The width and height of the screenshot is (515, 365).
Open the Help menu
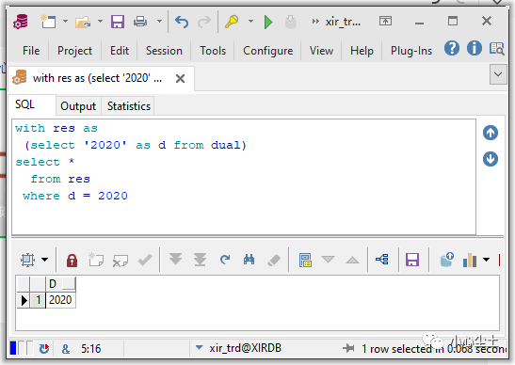362,51
